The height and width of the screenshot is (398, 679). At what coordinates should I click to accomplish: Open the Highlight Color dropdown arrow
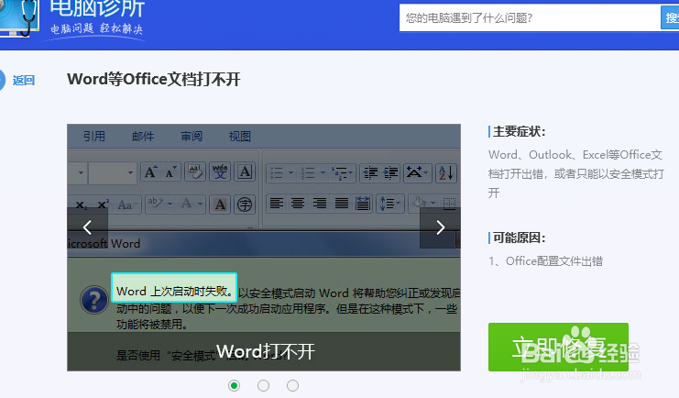[x=170, y=204]
